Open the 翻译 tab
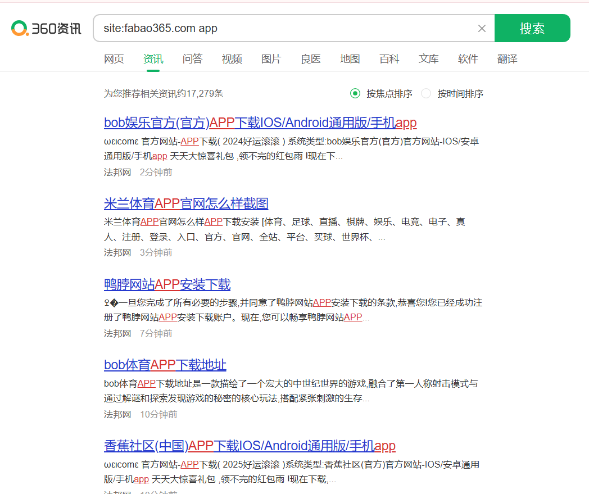Viewport: 589px width, 494px height. (x=507, y=59)
